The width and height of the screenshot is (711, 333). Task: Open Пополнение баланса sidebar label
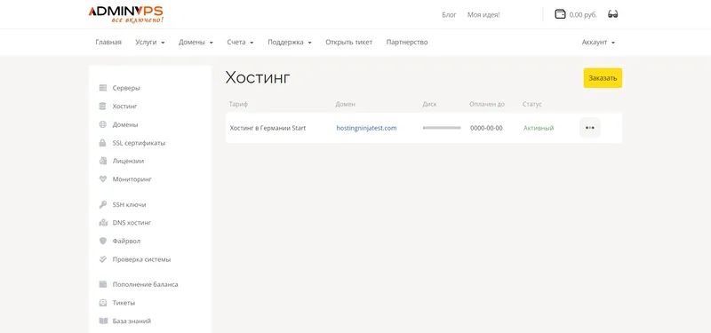coord(145,284)
